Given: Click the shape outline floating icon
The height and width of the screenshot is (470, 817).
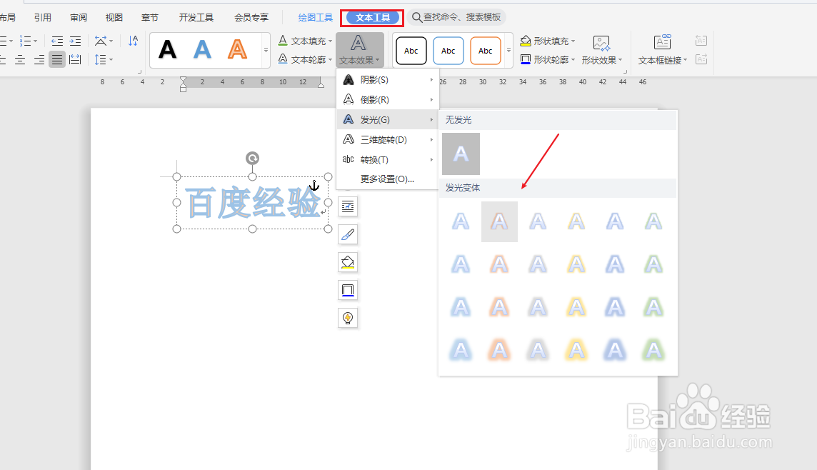Looking at the screenshot, I should [x=348, y=290].
